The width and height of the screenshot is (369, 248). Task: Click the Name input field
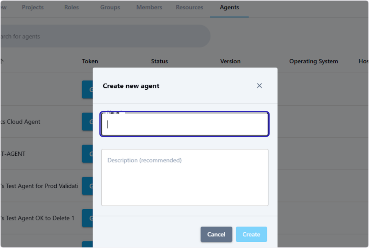point(185,124)
